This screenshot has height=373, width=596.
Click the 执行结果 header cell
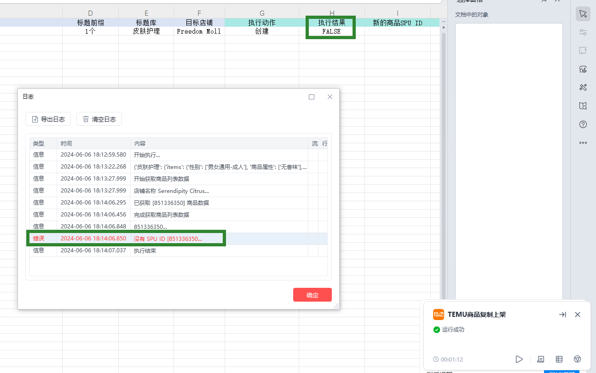click(x=332, y=23)
